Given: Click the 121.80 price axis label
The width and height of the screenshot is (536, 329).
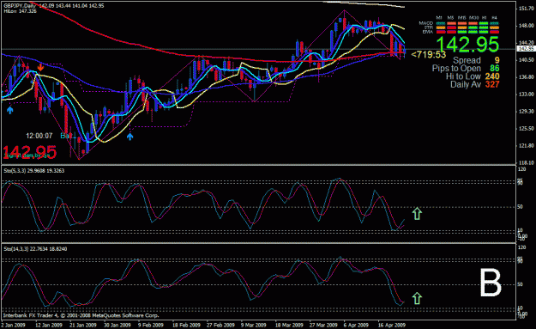Looking at the screenshot, I should pos(526,145).
